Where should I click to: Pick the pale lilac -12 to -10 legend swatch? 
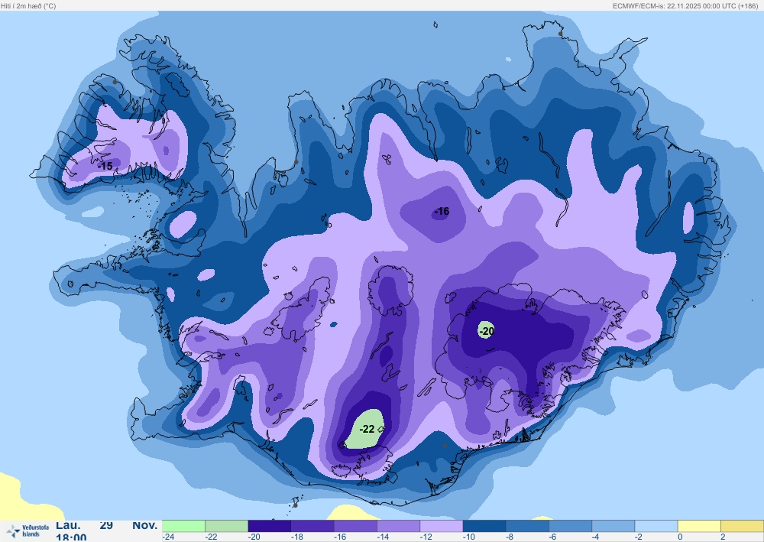point(442,526)
